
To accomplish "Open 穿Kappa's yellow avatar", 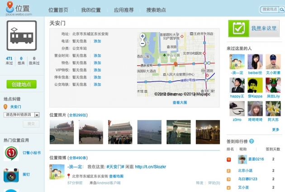I will (255, 85).
